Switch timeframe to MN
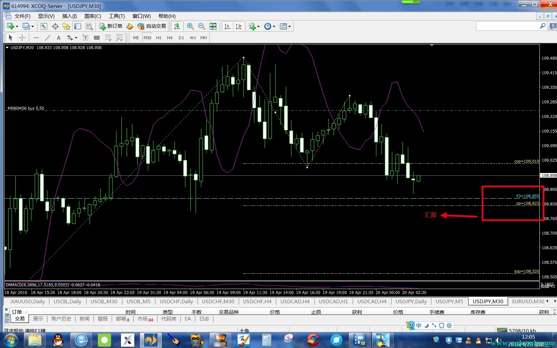This screenshot has height=348, width=557. (x=204, y=38)
